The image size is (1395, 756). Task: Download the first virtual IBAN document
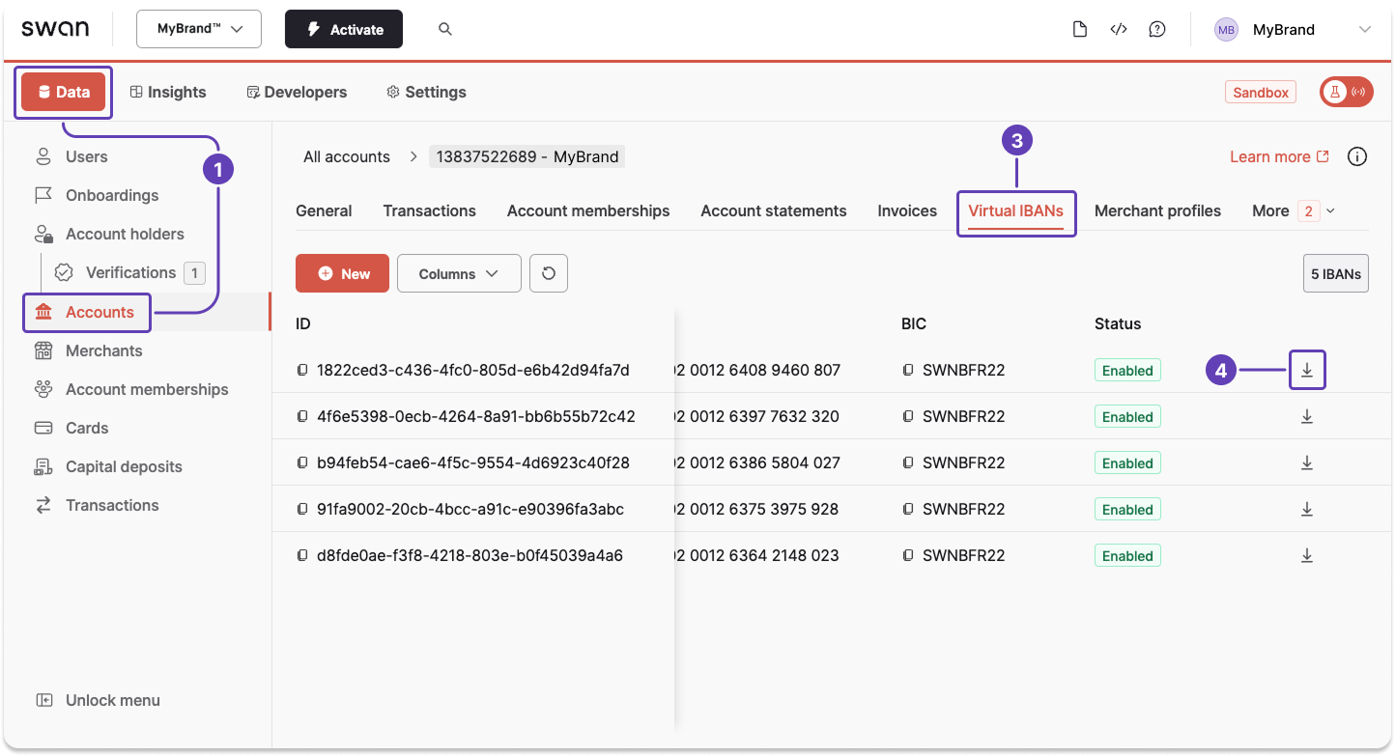point(1307,370)
